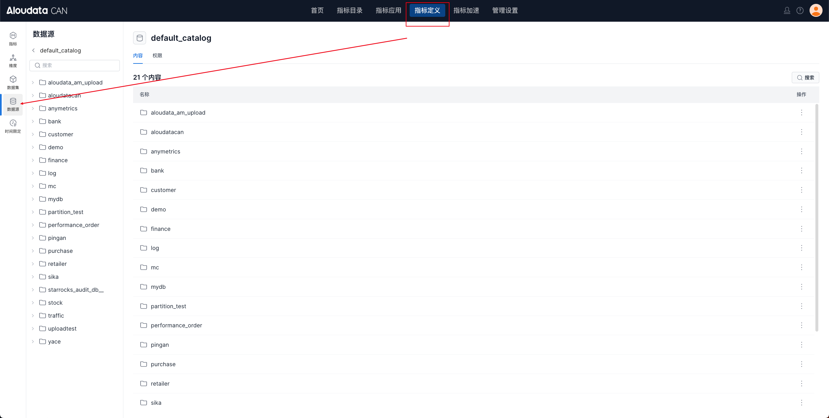Viewport: 829px width, 418px height.
Task: Open more actions for bank row
Action: click(801, 171)
